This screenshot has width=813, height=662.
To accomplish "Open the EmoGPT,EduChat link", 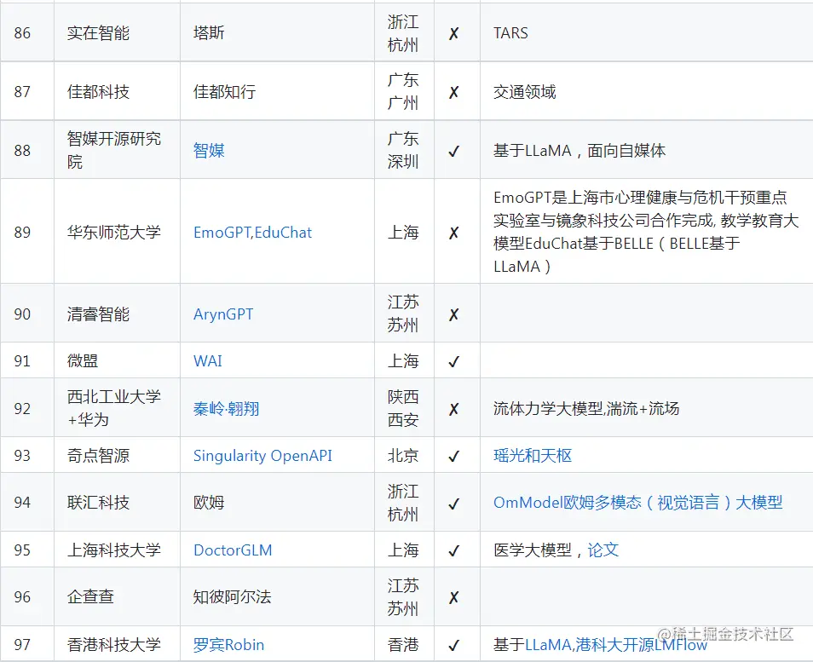I will coord(251,232).
